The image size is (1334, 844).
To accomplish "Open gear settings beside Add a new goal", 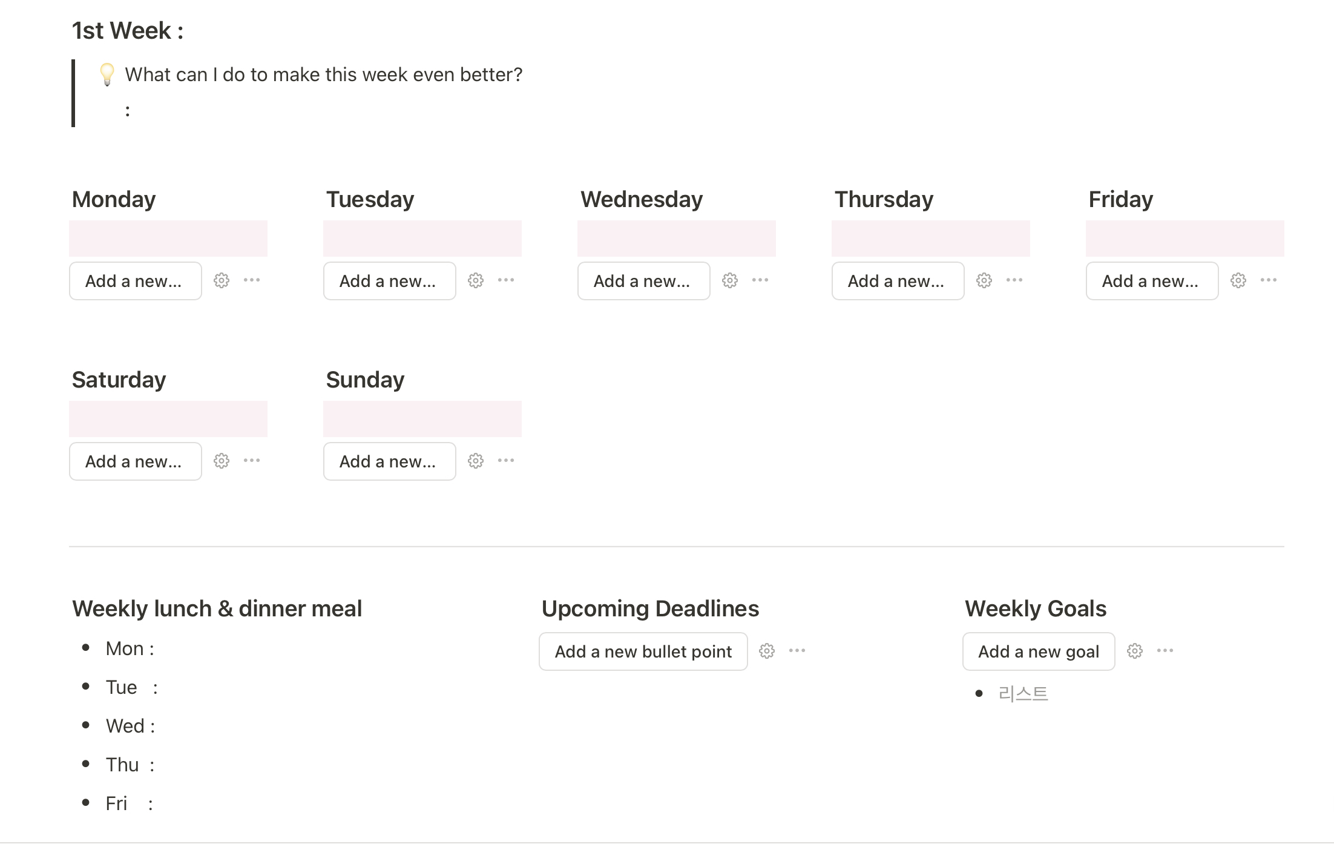I will click(1135, 651).
